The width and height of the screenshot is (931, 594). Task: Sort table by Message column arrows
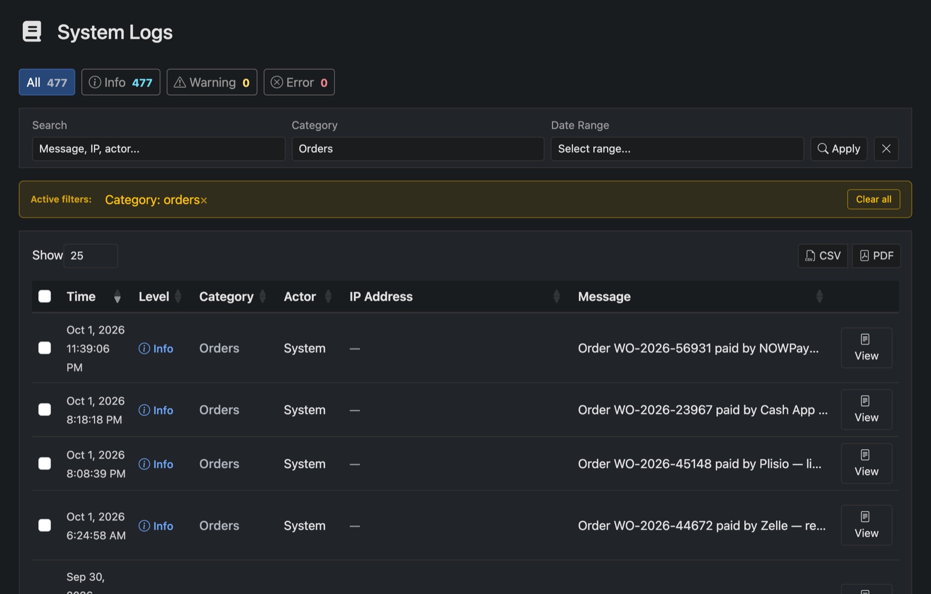tap(819, 296)
